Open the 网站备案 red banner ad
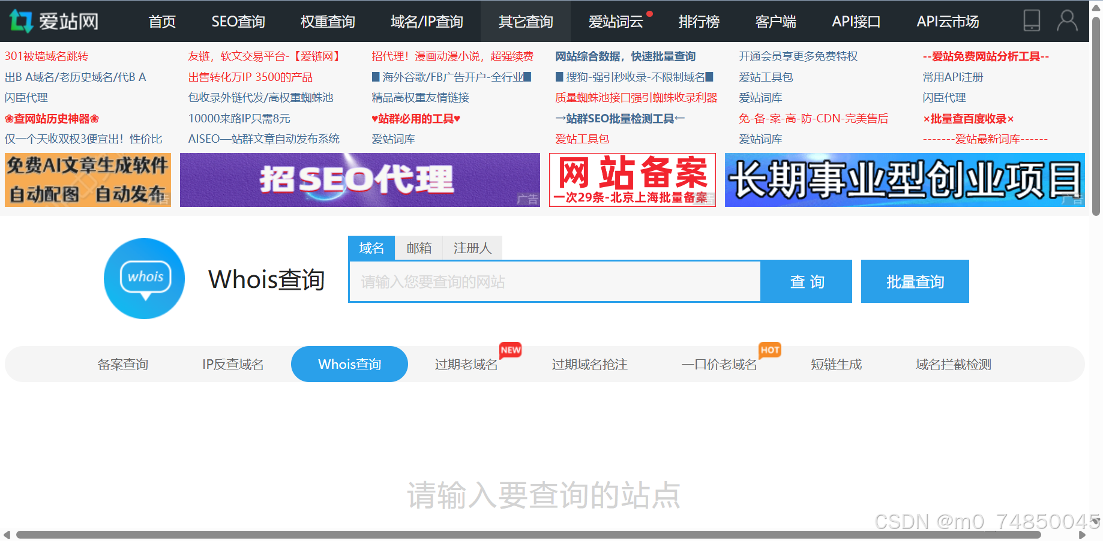 coord(633,180)
